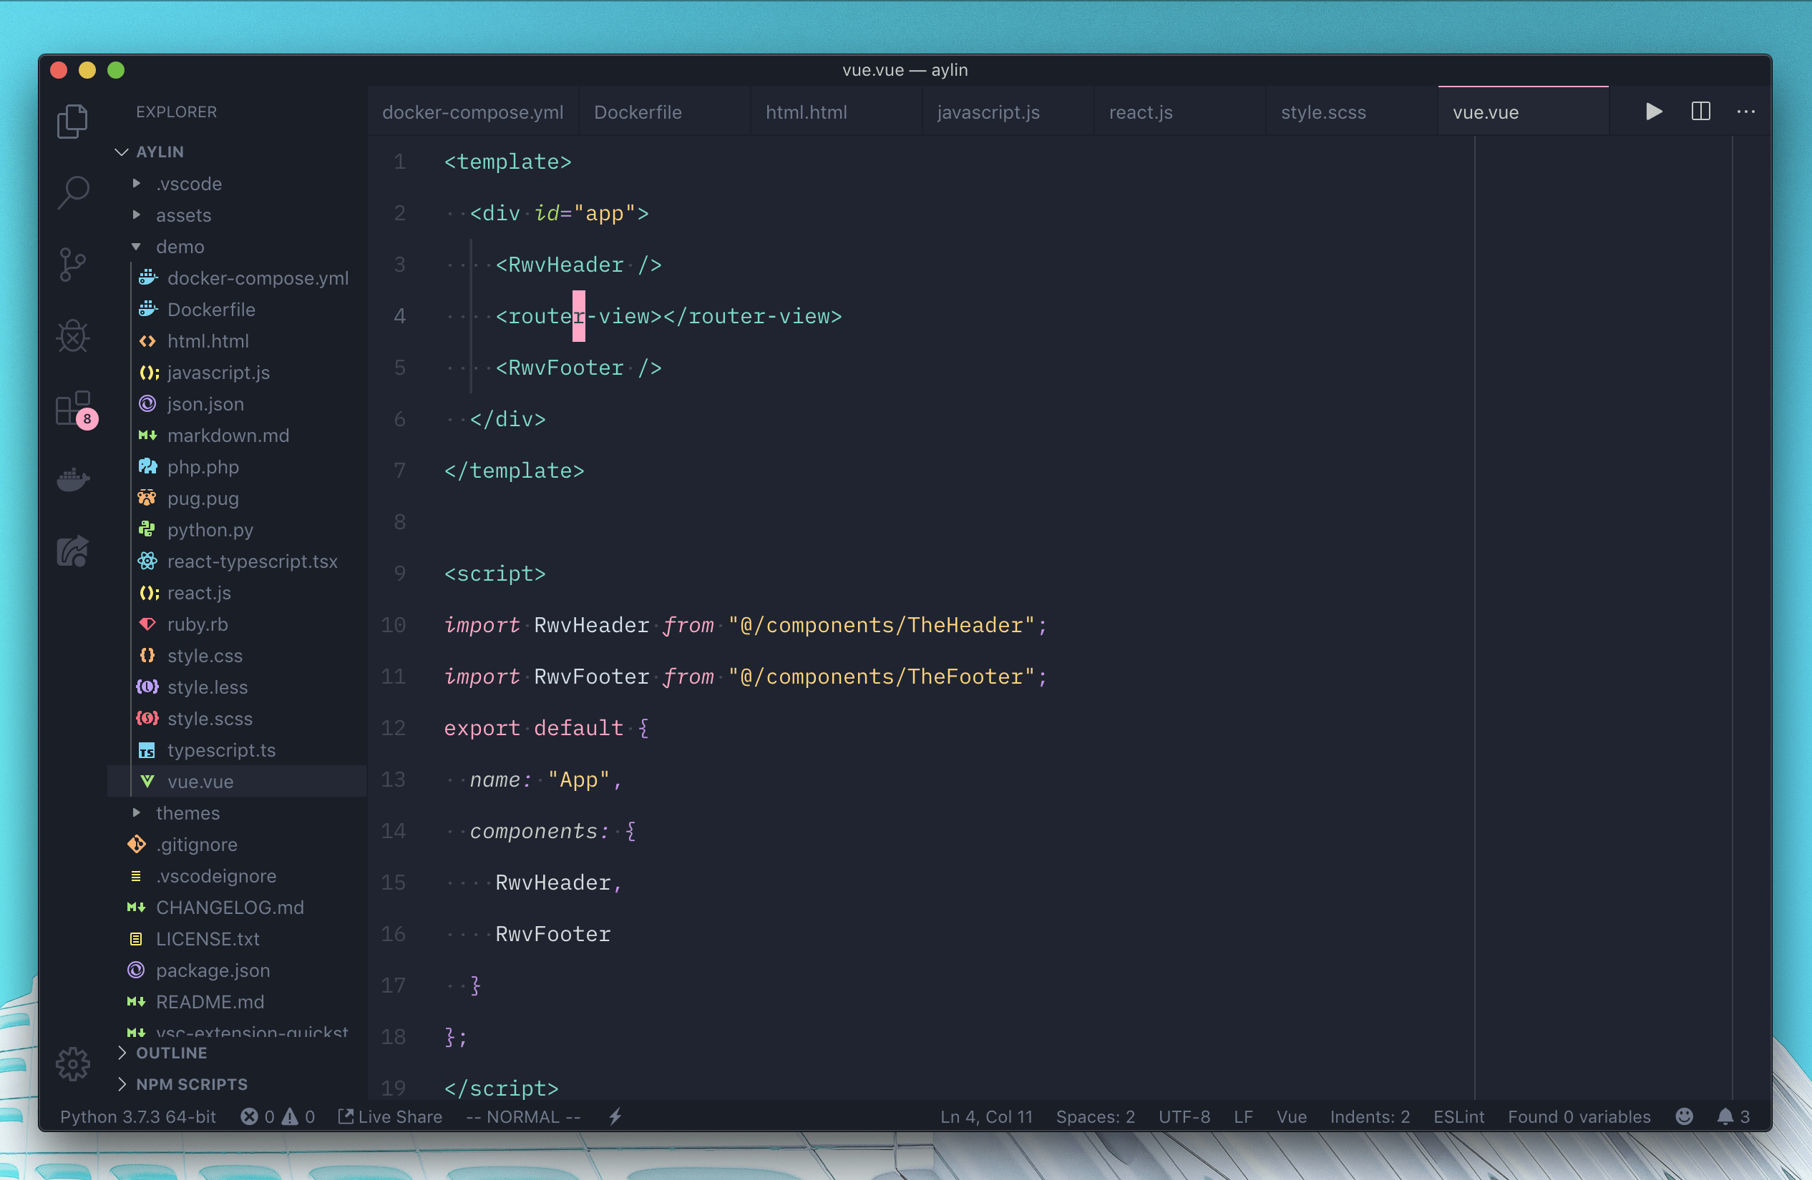Image resolution: width=1812 pixels, height=1180 pixels.
Task: Change language mode from Vue
Action: click(x=1291, y=1116)
